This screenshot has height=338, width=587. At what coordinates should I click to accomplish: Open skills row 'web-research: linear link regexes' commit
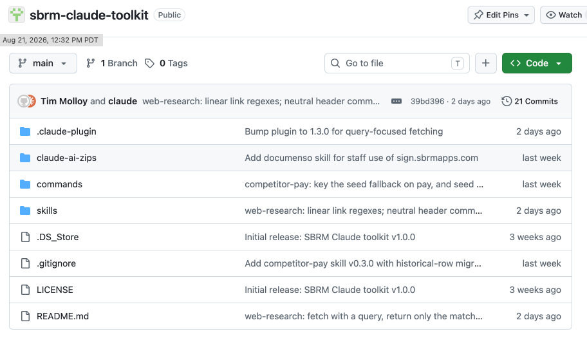(363, 211)
